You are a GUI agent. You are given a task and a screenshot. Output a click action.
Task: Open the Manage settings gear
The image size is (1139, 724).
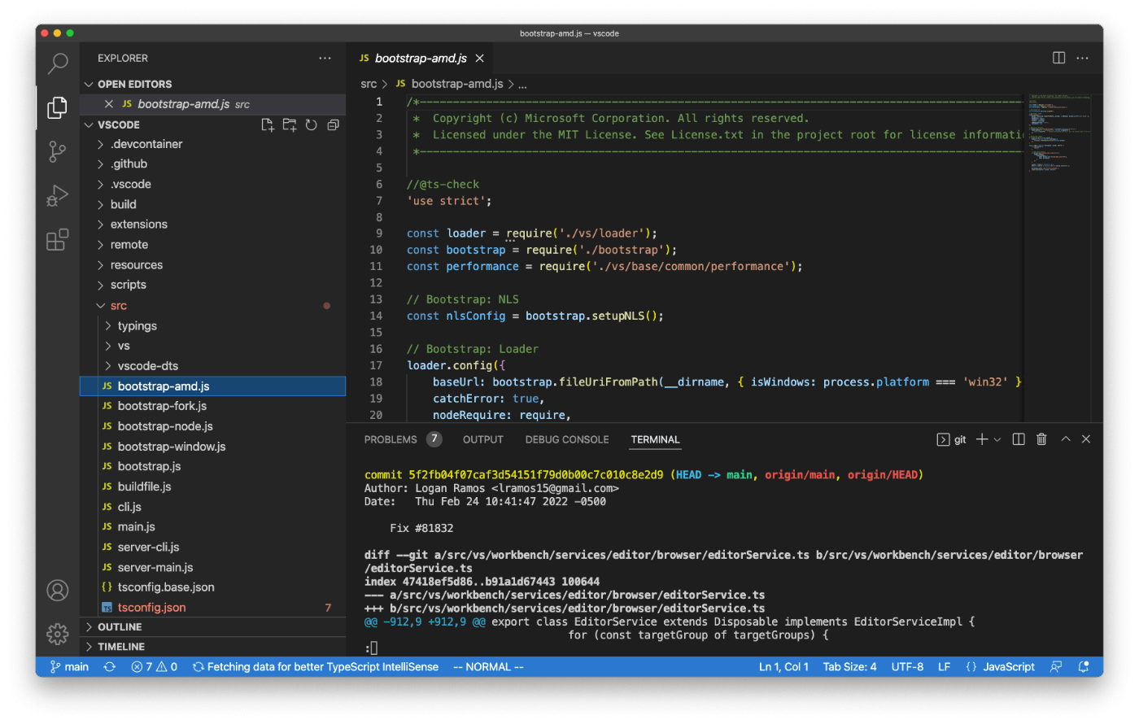[x=57, y=633]
